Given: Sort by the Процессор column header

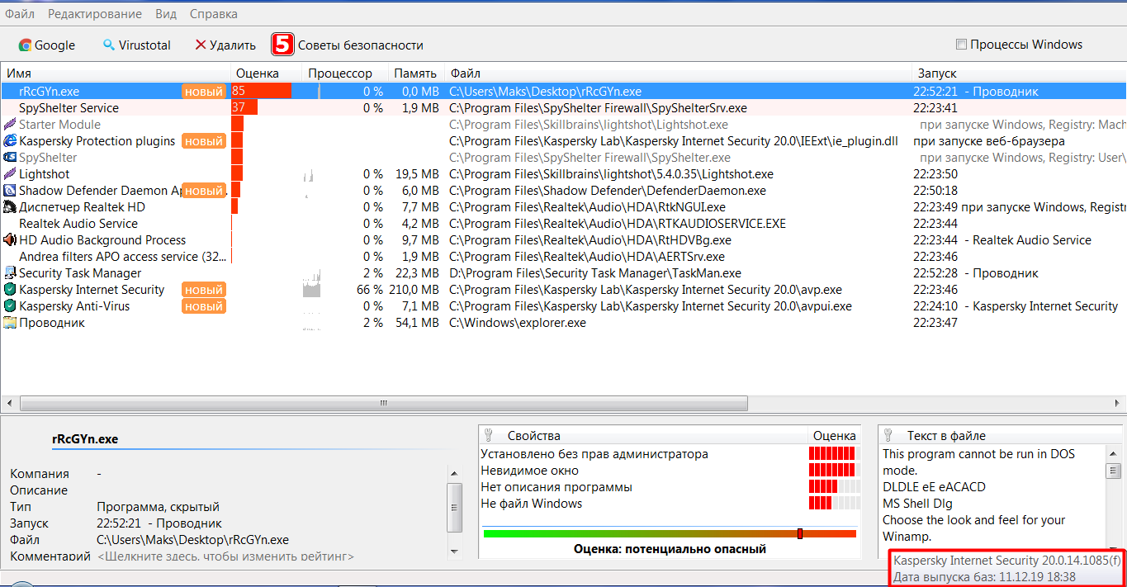Looking at the screenshot, I should point(344,73).
